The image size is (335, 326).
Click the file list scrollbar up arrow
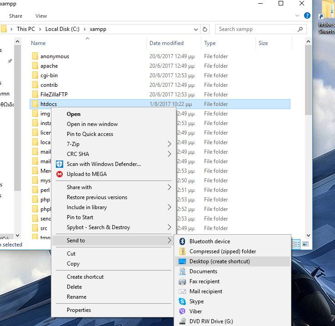click(308, 41)
